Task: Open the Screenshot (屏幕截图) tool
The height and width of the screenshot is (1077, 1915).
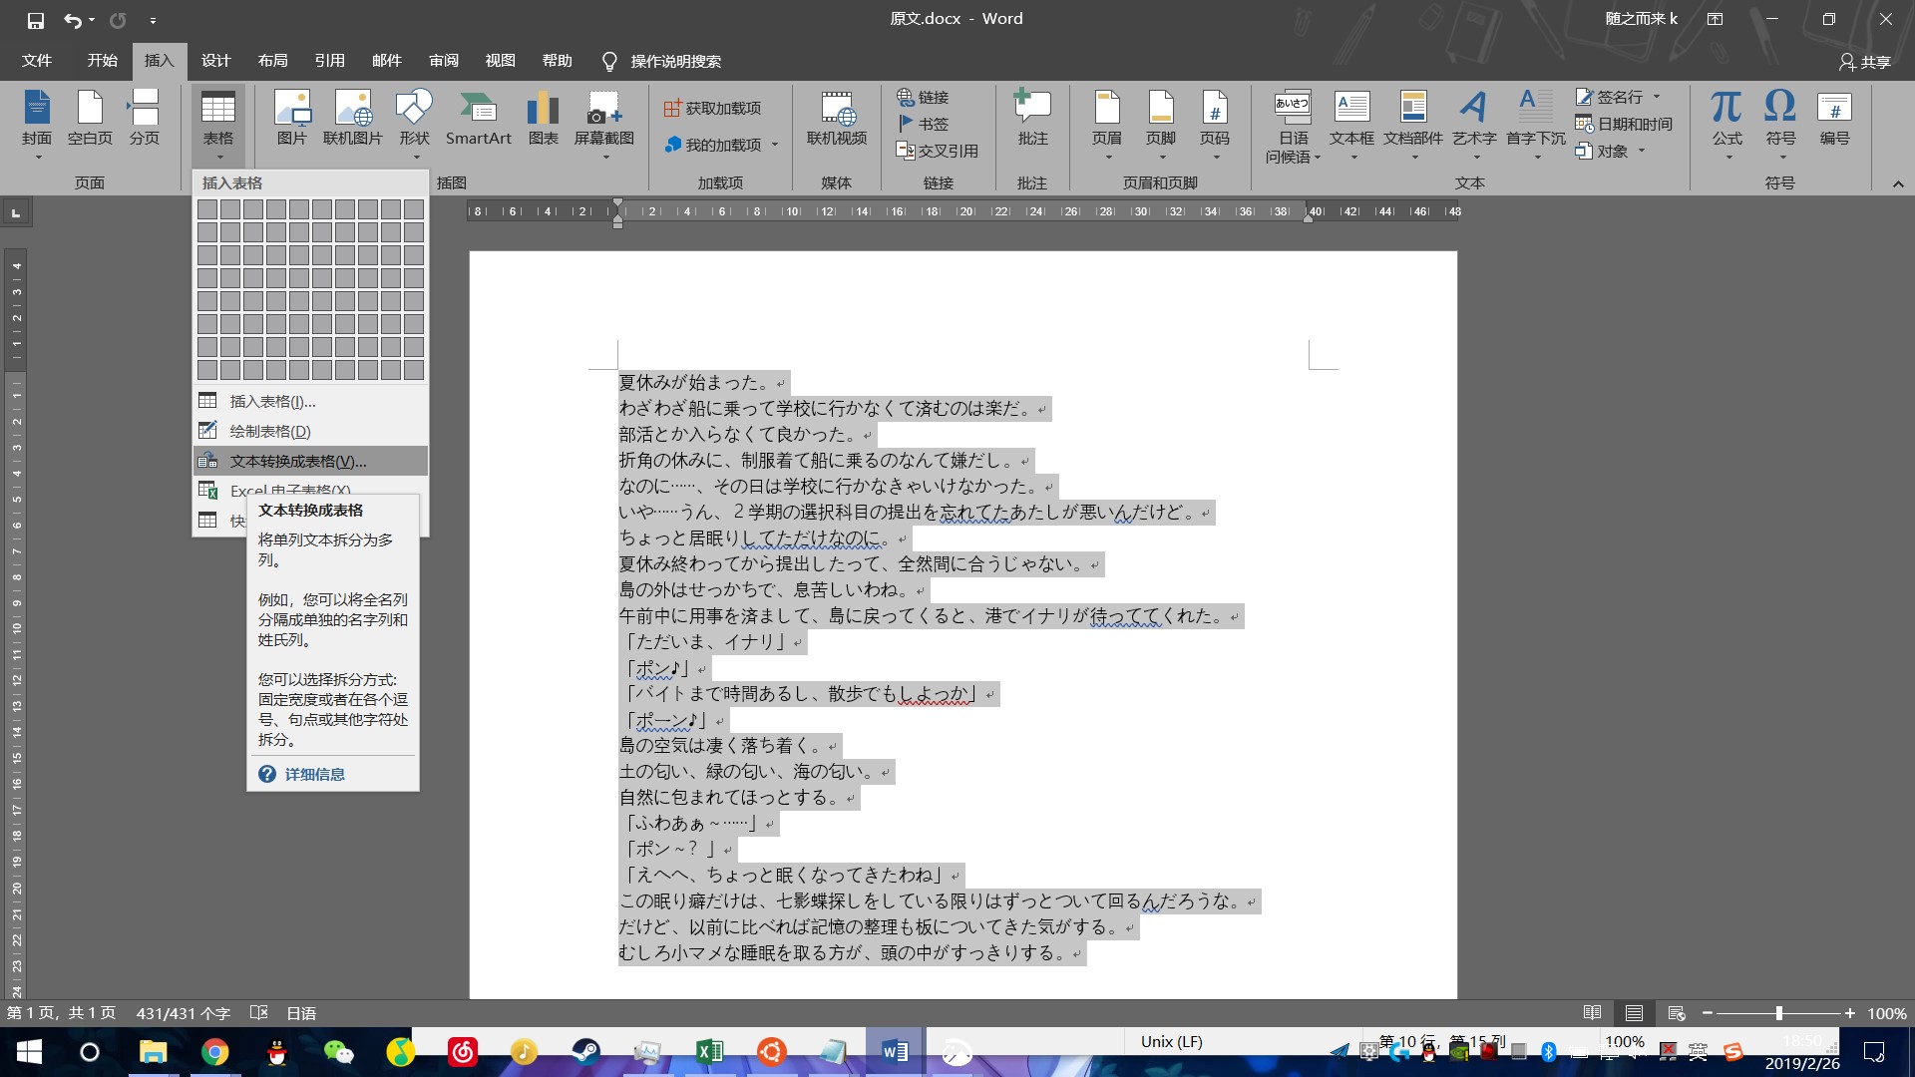Action: point(603,125)
